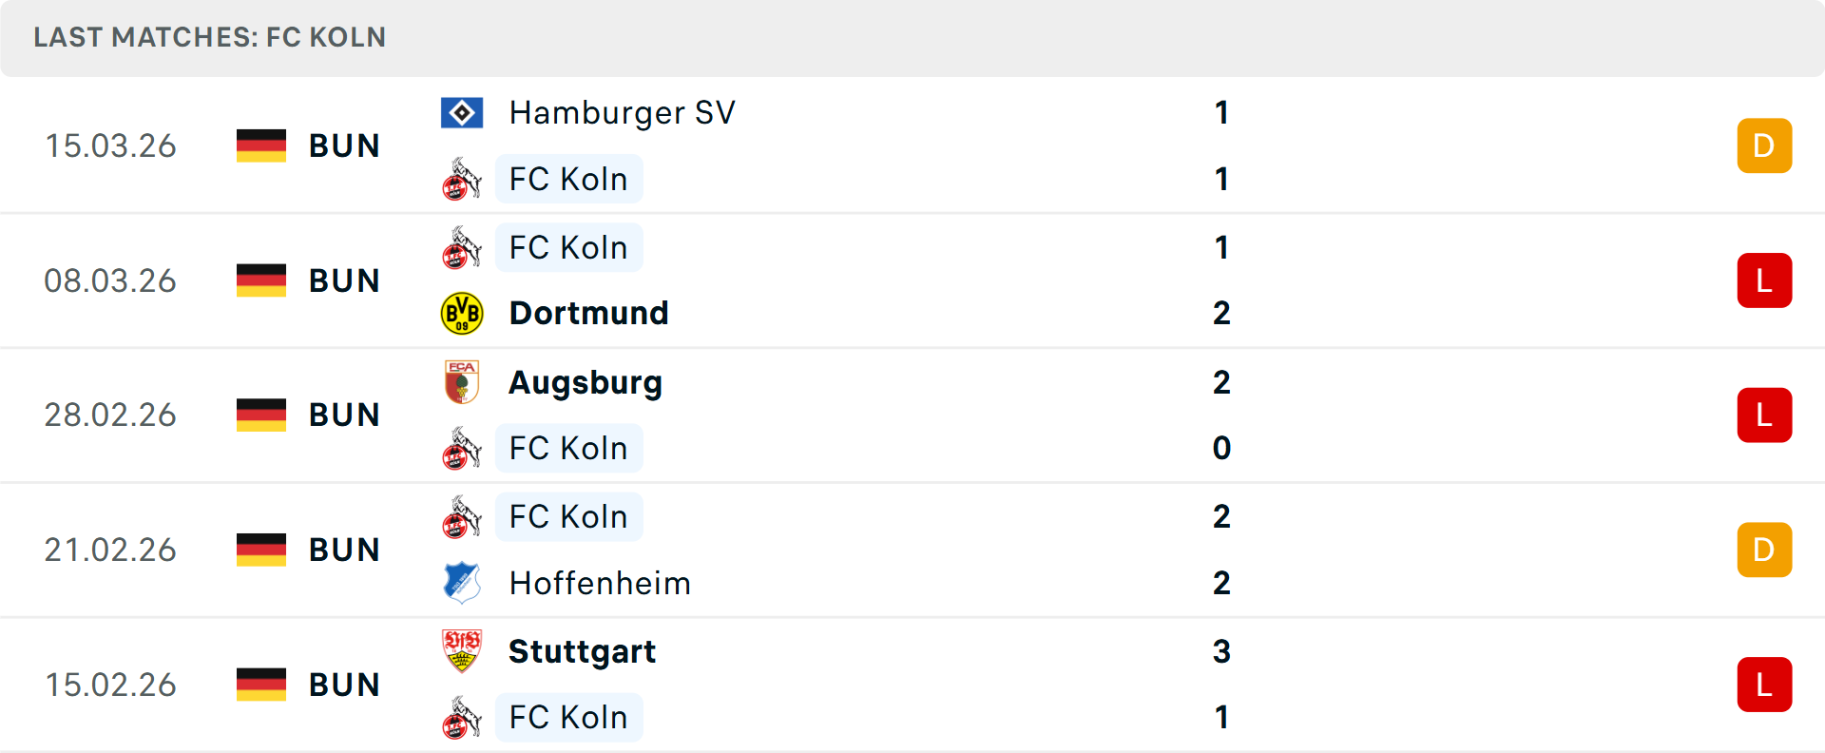Click the Augsburg FCA crest
The width and height of the screenshot is (1825, 753).
462,381
